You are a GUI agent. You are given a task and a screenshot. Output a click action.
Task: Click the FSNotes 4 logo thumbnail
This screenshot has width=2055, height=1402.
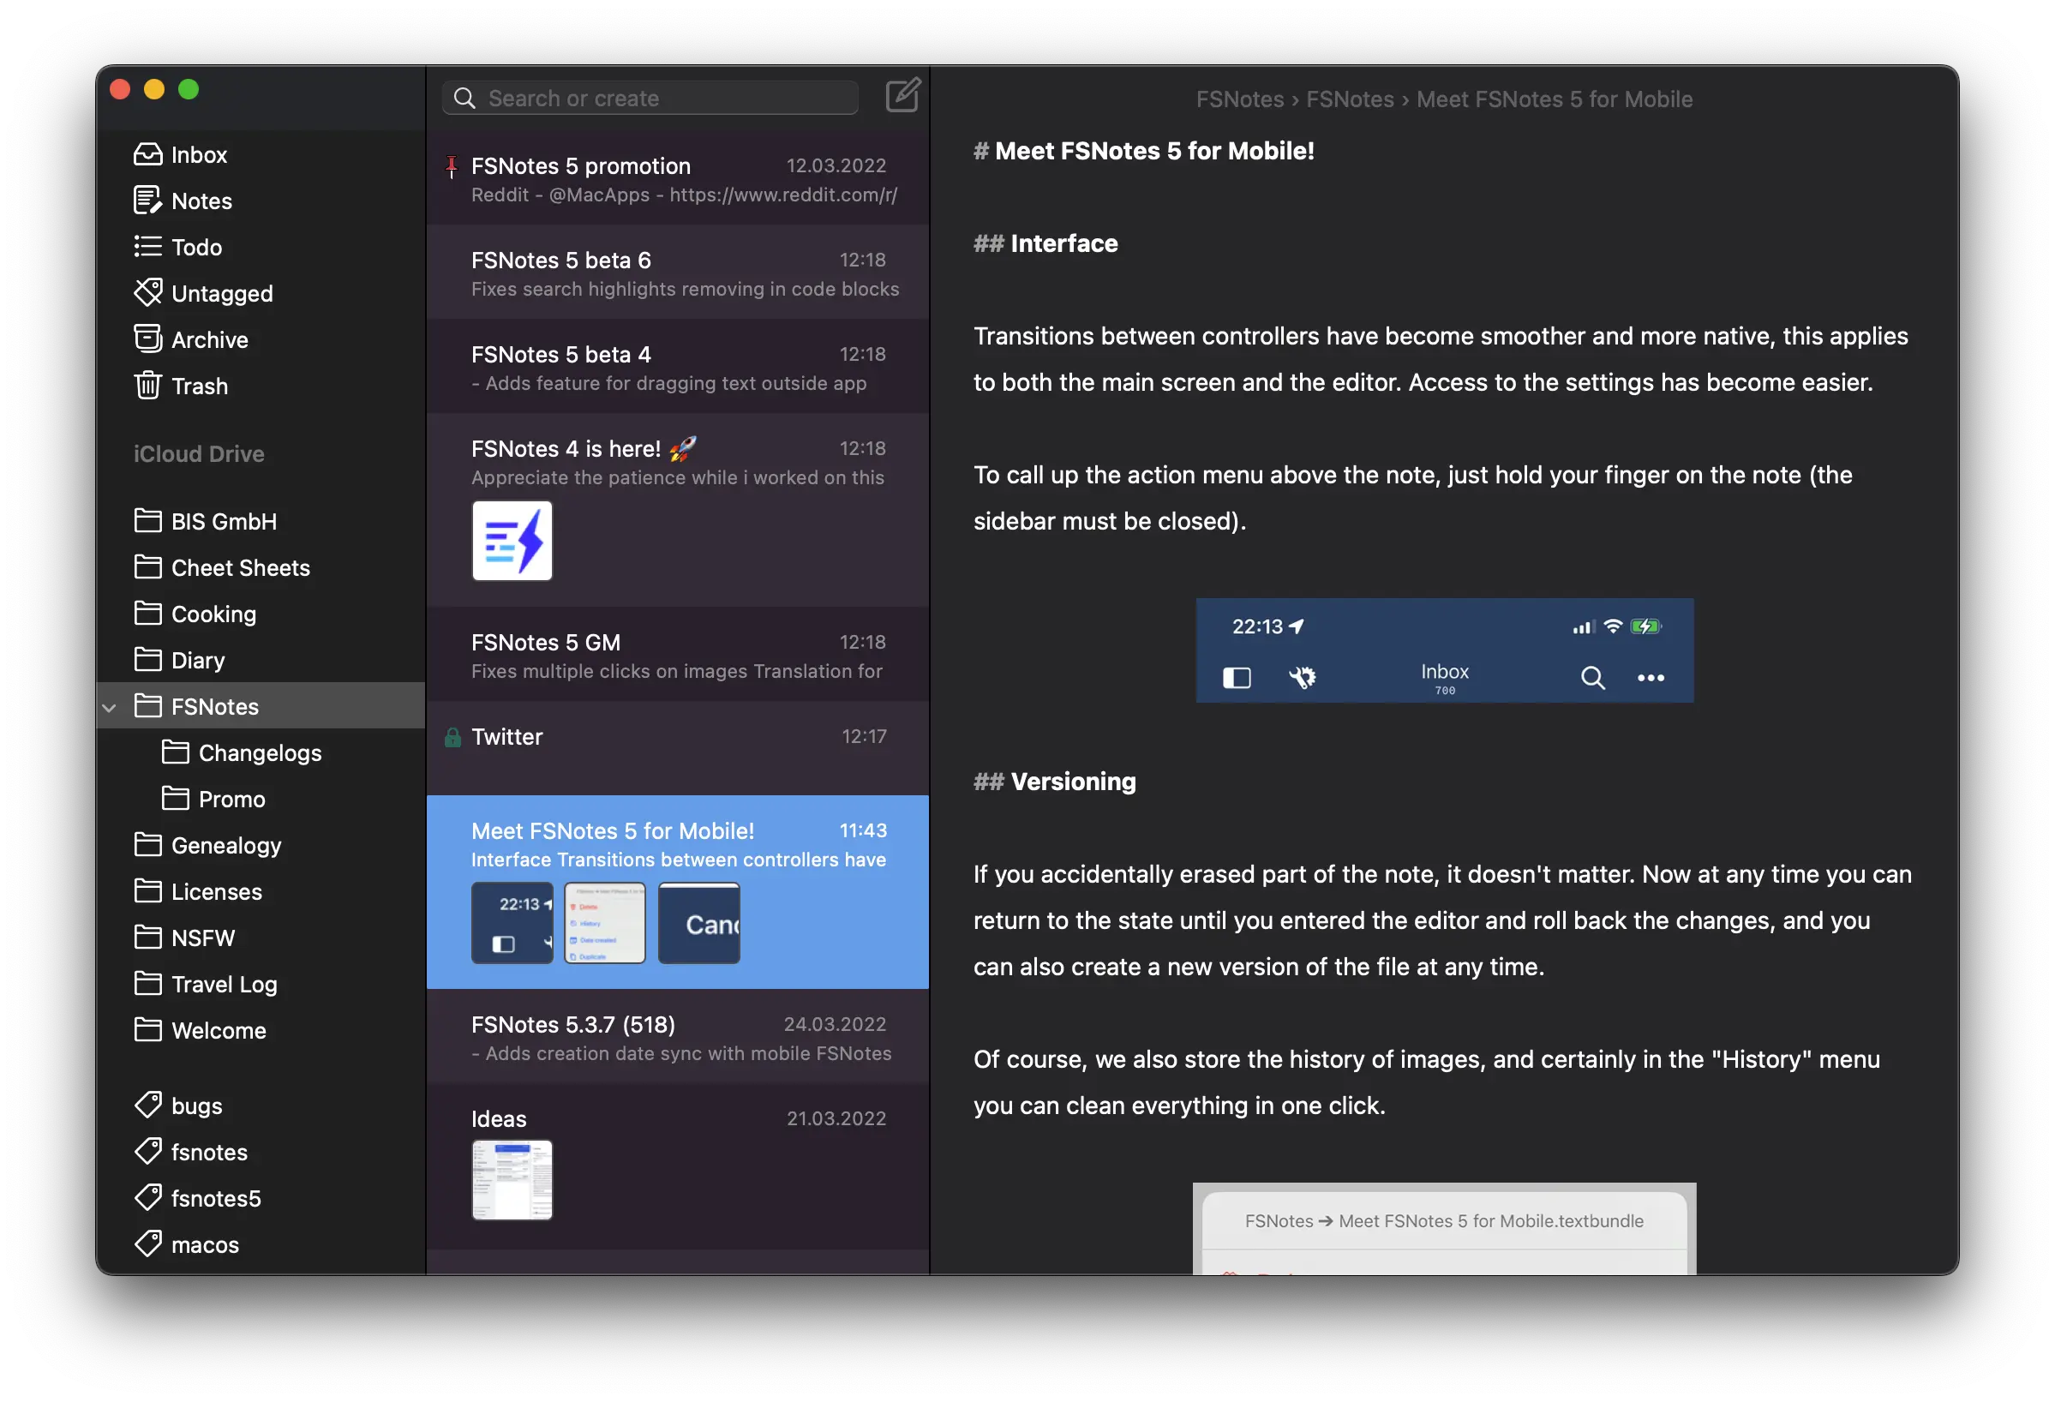pos(512,541)
